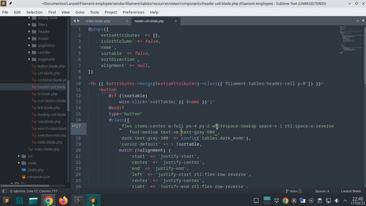Open the media player tray icon
This screenshot has height=206, width=366.
tap(311, 200)
